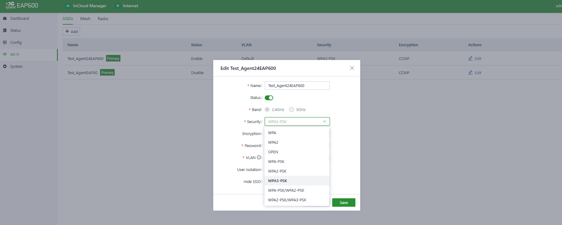This screenshot has width=562, height=225.
Task: Click the Wi-Fi signal icon in sidebar
Action: (5, 54)
